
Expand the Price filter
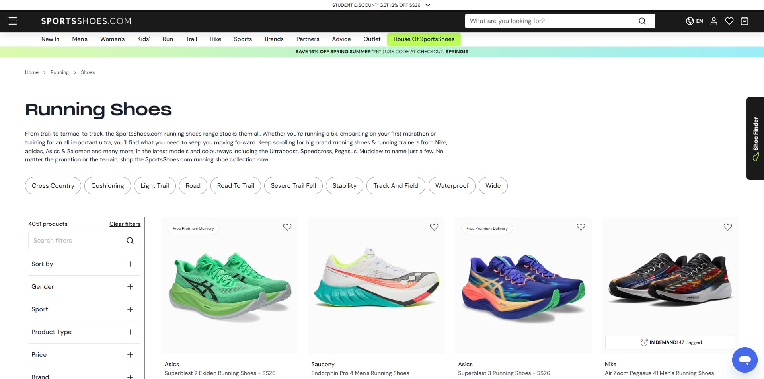click(84, 355)
